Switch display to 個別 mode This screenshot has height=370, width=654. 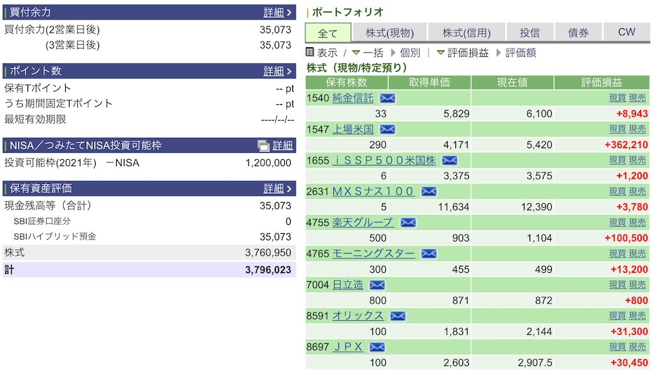(x=406, y=53)
